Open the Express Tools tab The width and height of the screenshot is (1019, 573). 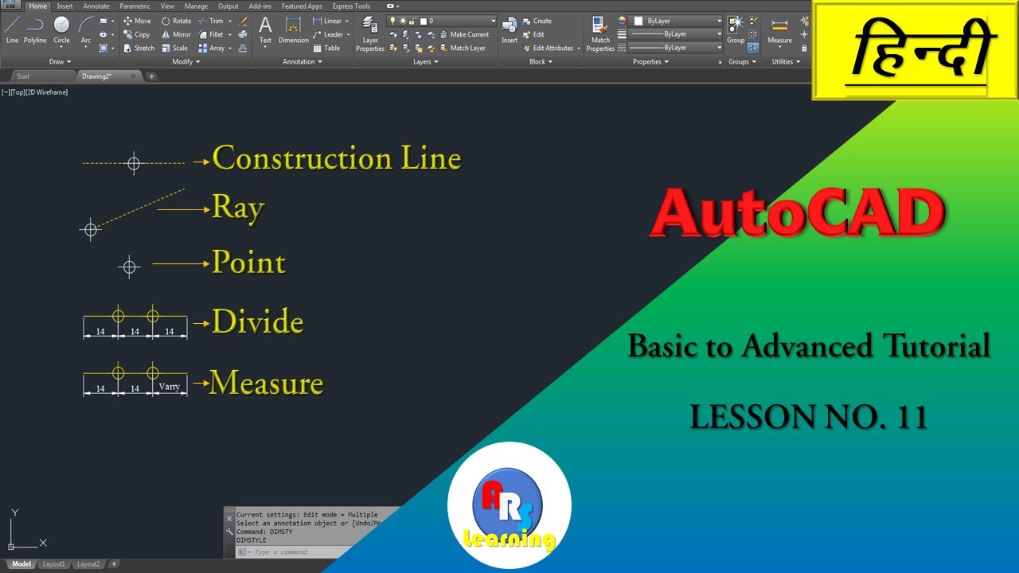click(351, 6)
